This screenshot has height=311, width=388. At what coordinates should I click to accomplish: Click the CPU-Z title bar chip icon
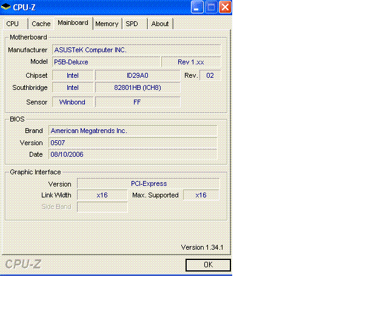(5, 7)
